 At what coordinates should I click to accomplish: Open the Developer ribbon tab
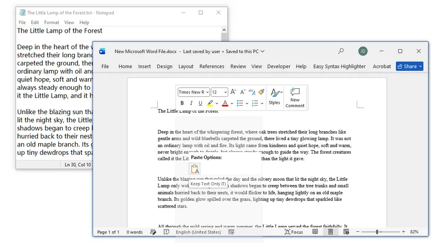point(279,67)
